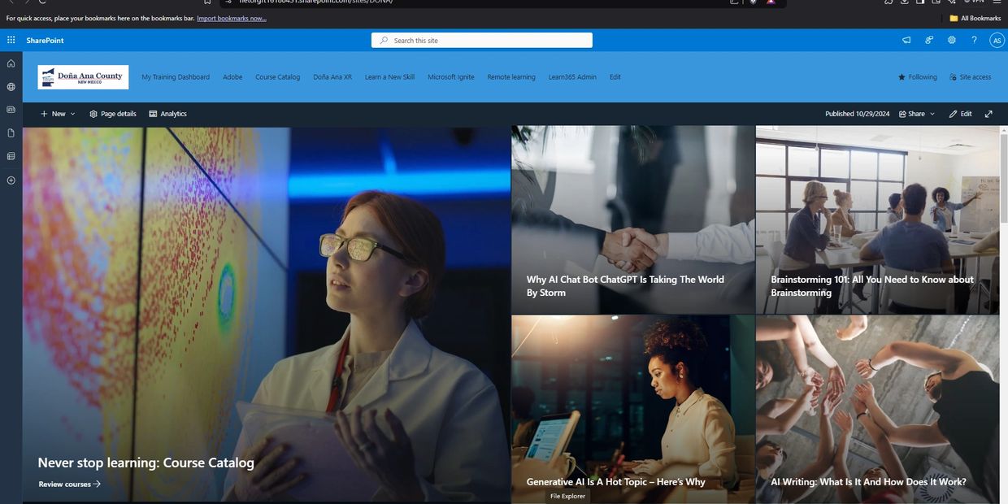The width and height of the screenshot is (1008, 504).
Task: Open the SharePoint app launcher waffle icon
Action: (11, 40)
